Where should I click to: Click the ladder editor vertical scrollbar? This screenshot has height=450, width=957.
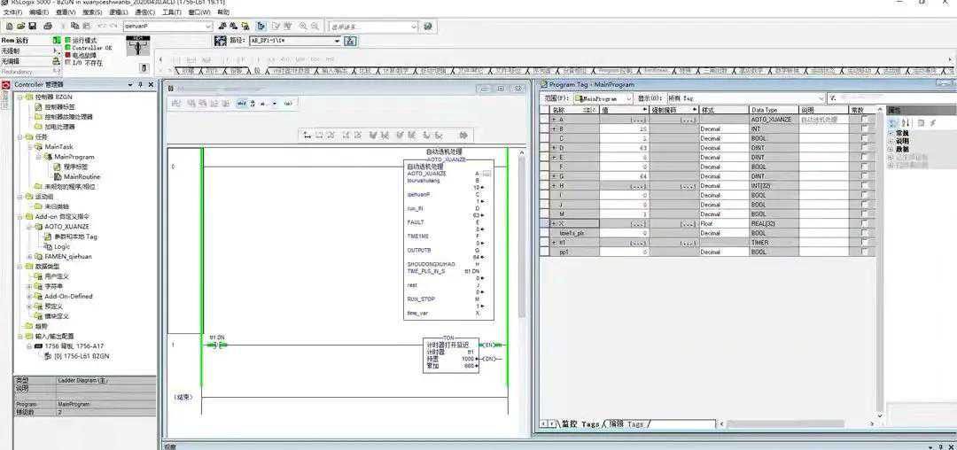521,266
